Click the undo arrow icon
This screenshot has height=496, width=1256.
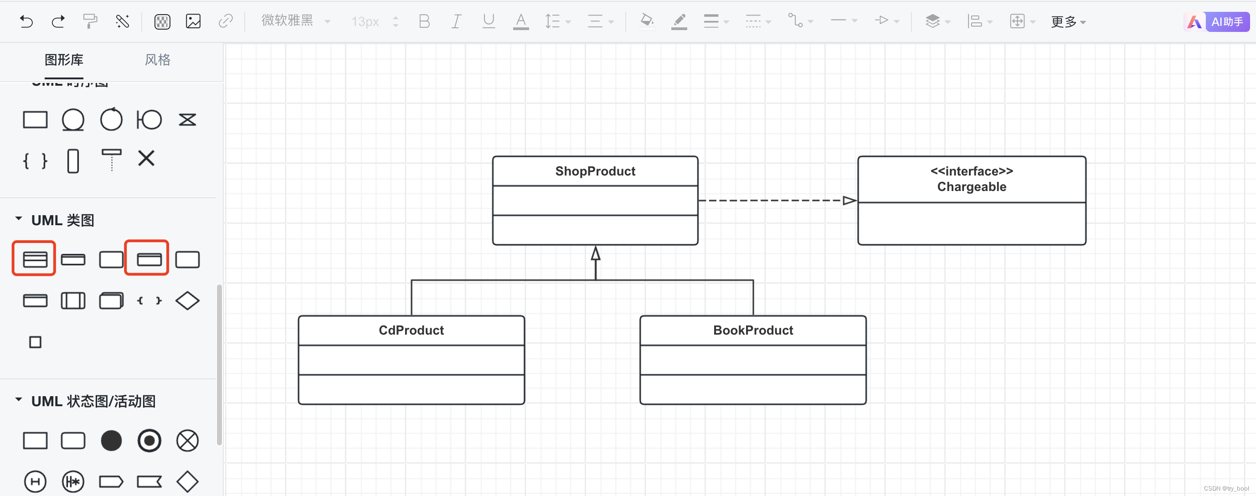[x=26, y=21]
